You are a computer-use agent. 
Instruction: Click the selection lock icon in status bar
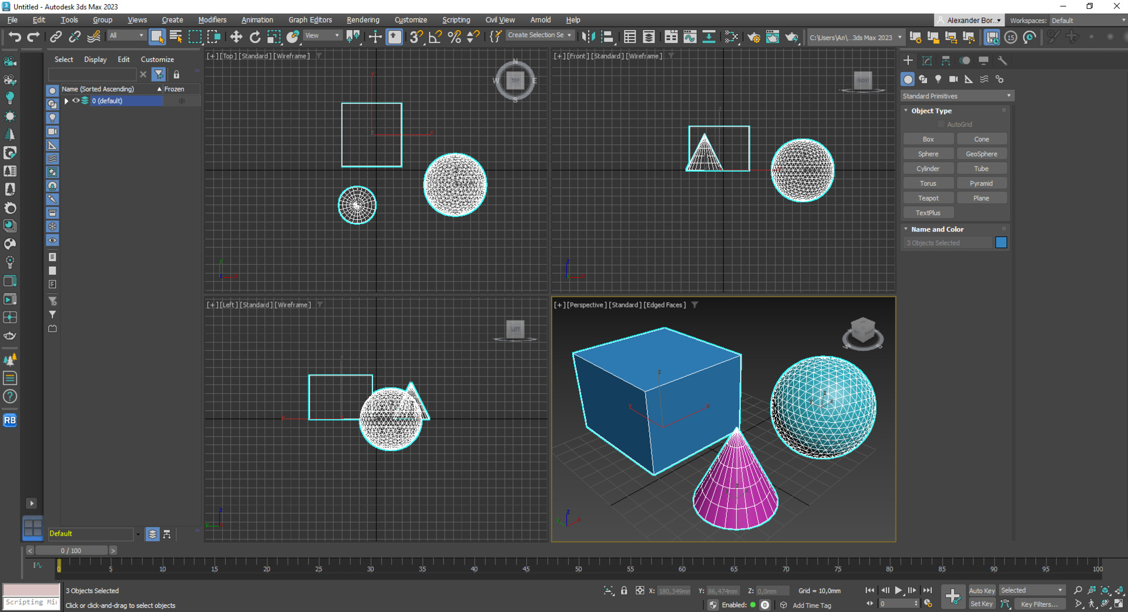coord(624,590)
